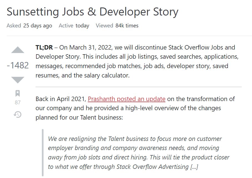Image resolution: width=252 pixels, height=178 pixels.
Task: Click the italic quoted paragraph about Talent business
Action: (139, 153)
